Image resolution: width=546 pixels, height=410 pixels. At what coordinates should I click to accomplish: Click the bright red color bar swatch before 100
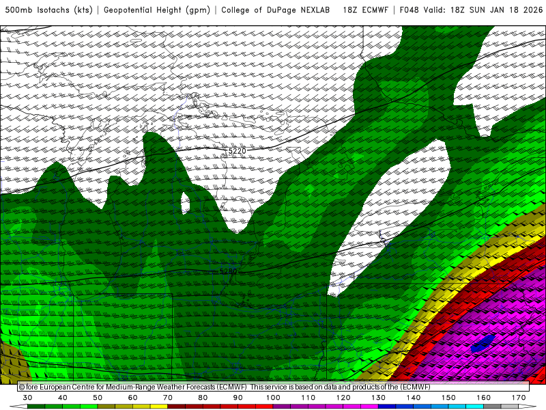click(x=264, y=407)
